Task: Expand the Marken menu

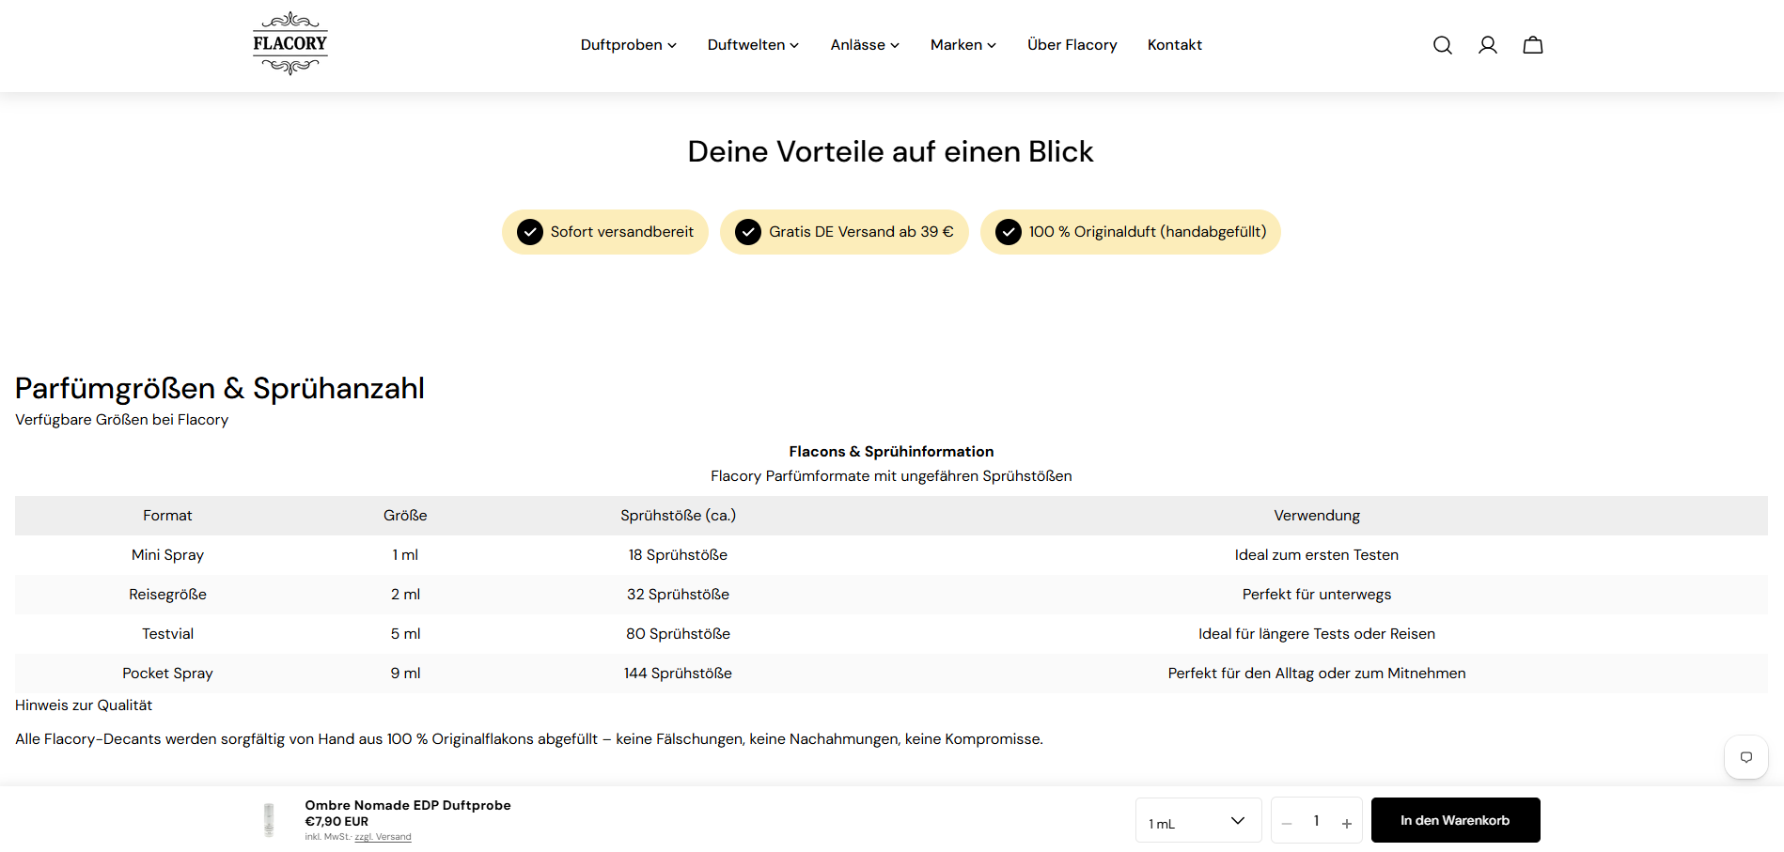Action: pyautogui.click(x=962, y=45)
